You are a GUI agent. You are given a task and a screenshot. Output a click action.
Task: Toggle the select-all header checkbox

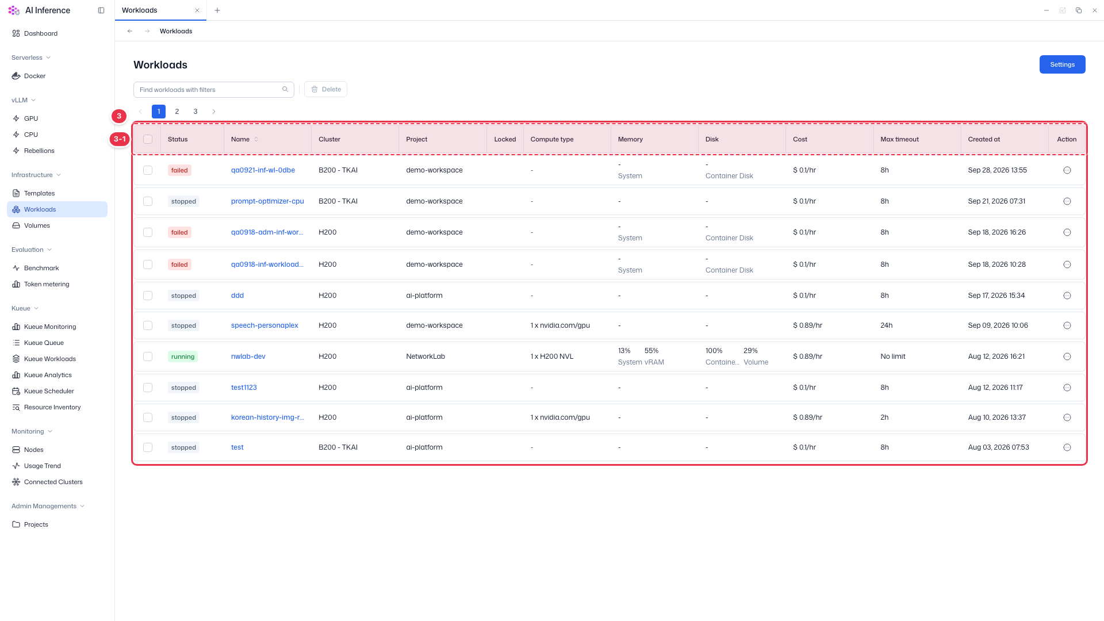coord(148,139)
